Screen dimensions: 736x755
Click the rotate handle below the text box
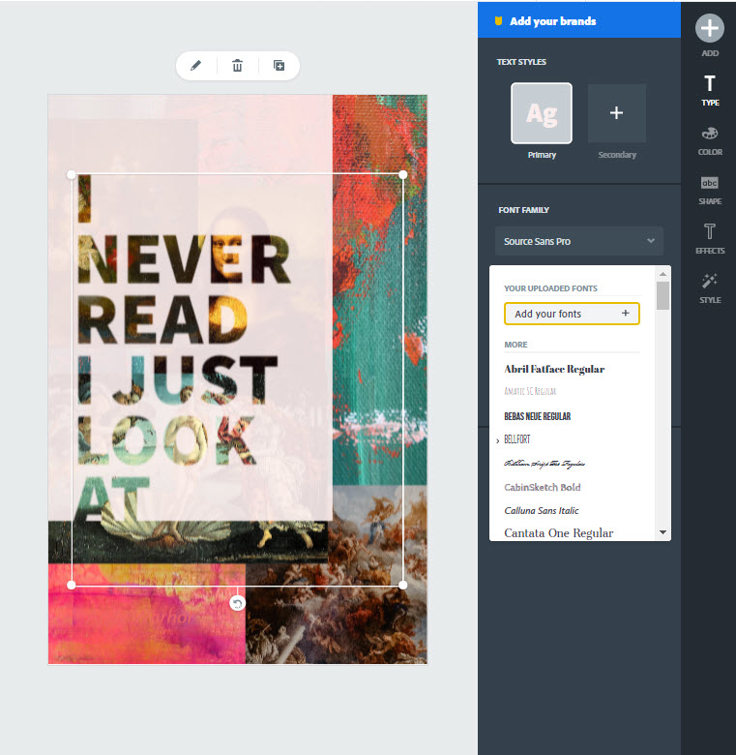(237, 603)
